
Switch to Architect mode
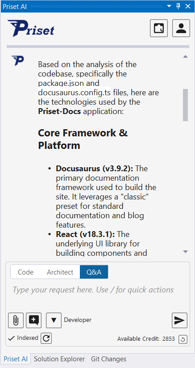pyautogui.click(x=60, y=272)
